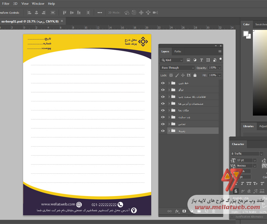Open the three-dots more align options

pos(100,13)
